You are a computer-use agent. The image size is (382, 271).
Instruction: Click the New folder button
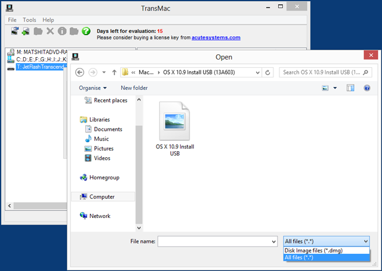(x=134, y=88)
